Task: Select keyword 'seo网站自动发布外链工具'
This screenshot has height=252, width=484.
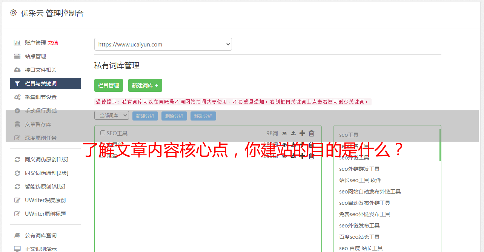Action: [370, 192]
